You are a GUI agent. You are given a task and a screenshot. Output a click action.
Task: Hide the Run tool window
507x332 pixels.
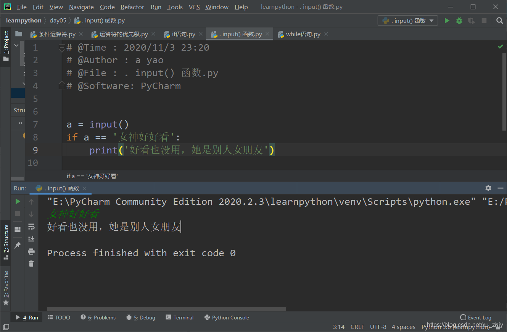tap(500, 188)
